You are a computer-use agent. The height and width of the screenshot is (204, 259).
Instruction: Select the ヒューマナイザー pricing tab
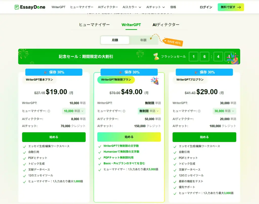94,25
